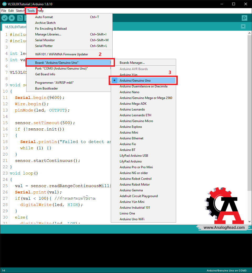Select Arduino/Genuino Mega or Mega 2560

click(143, 98)
